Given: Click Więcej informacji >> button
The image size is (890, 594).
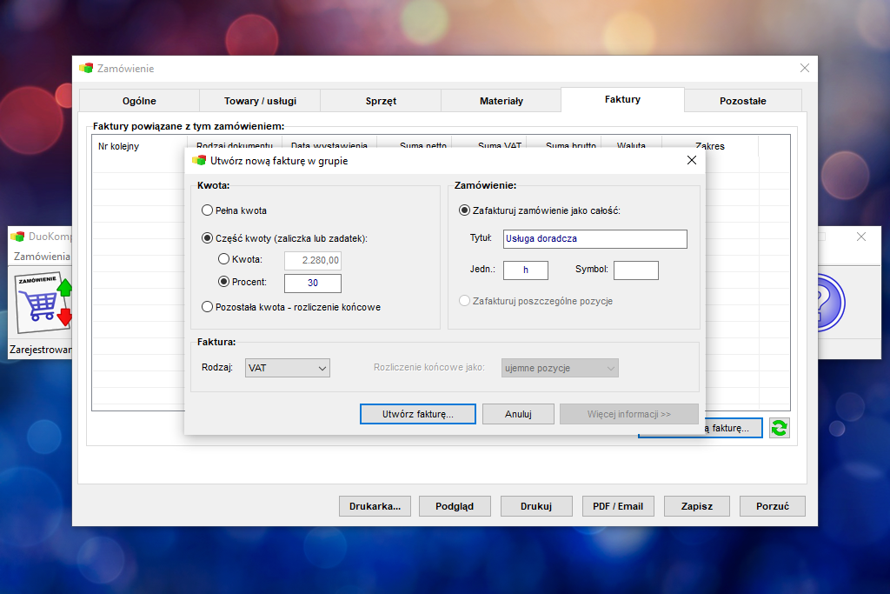Looking at the screenshot, I should point(629,414).
